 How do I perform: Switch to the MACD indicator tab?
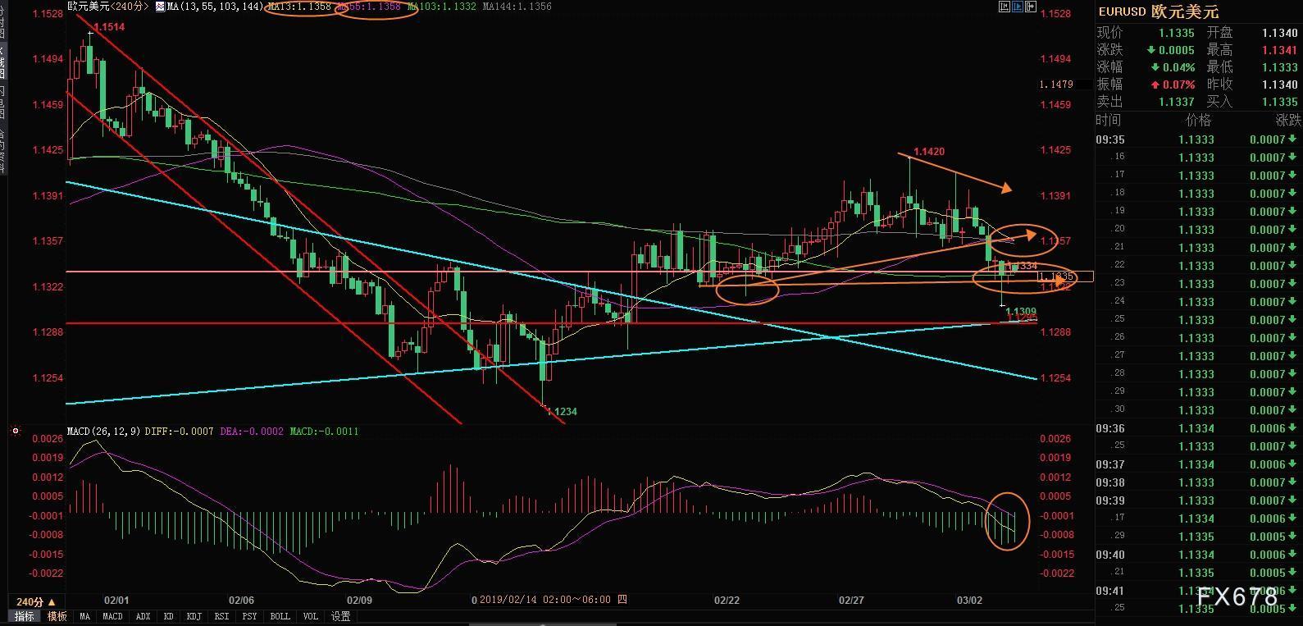click(112, 616)
